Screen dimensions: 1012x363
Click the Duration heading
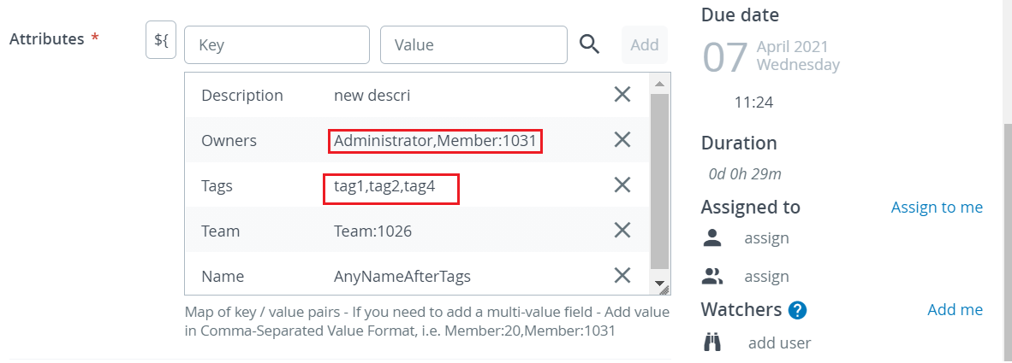(x=739, y=143)
